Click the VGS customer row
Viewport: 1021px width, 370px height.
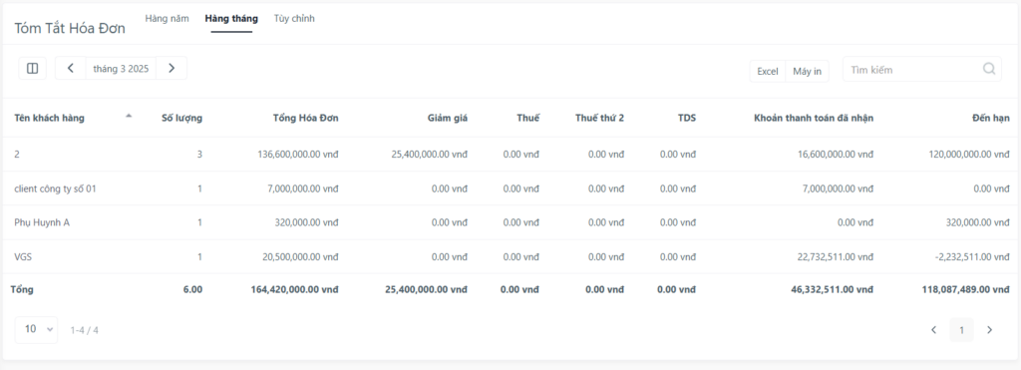coord(510,256)
